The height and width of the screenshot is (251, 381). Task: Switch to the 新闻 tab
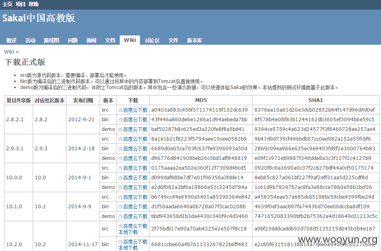click(x=92, y=40)
